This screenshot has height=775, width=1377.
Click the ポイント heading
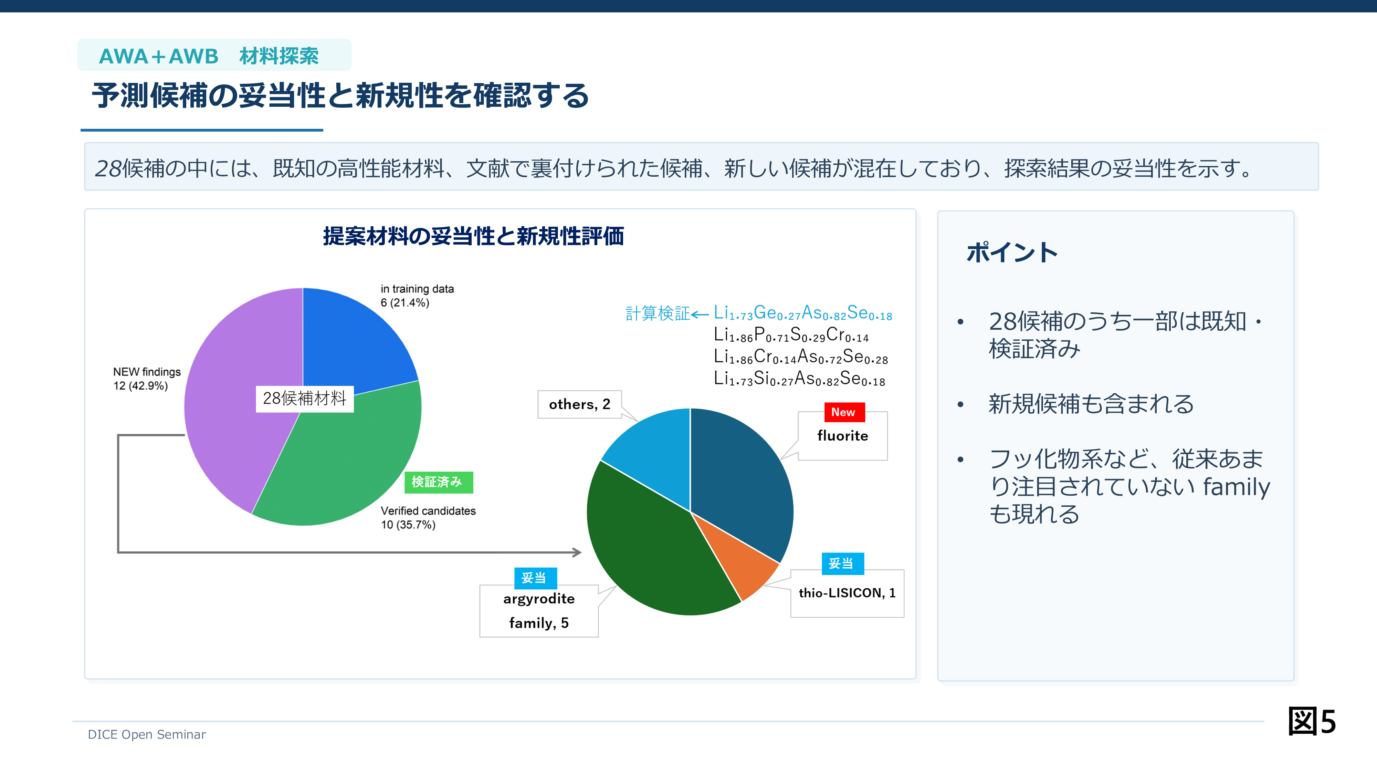click(1012, 252)
